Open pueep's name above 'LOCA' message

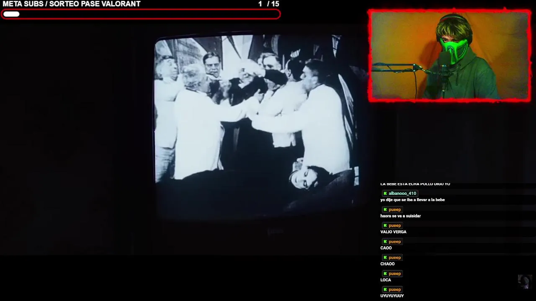pos(395,273)
